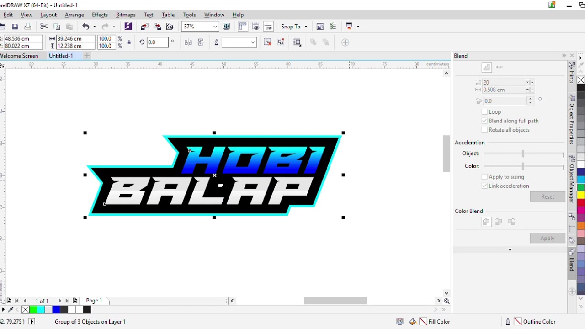Image resolution: width=585 pixels, height=329 pixels.
Task: Click the Full-screen preview icon
Action: click(226, 27)
